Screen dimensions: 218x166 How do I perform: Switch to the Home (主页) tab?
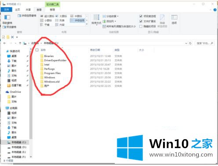17,10
